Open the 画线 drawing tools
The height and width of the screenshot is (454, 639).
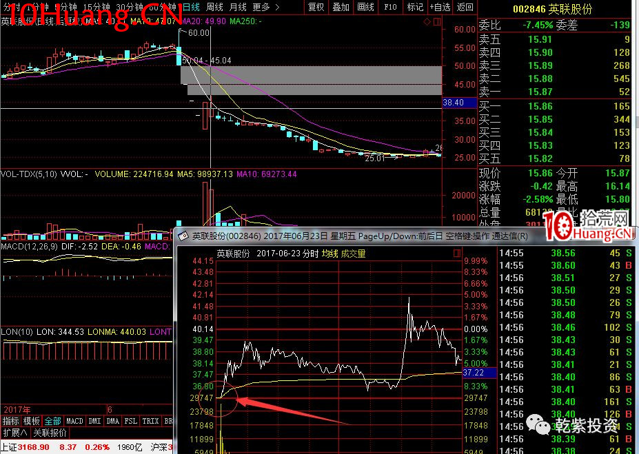coord(365,7)
